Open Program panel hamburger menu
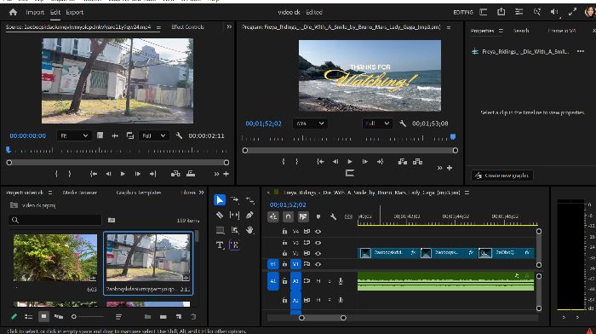 tap(449, 27)
